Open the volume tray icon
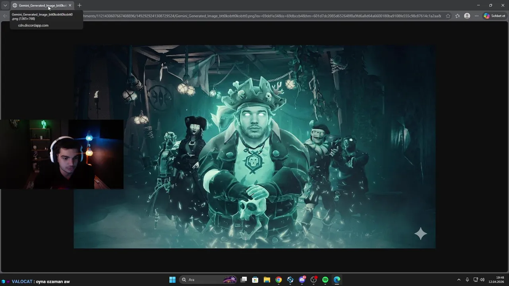509x286 pixels. 482,280
